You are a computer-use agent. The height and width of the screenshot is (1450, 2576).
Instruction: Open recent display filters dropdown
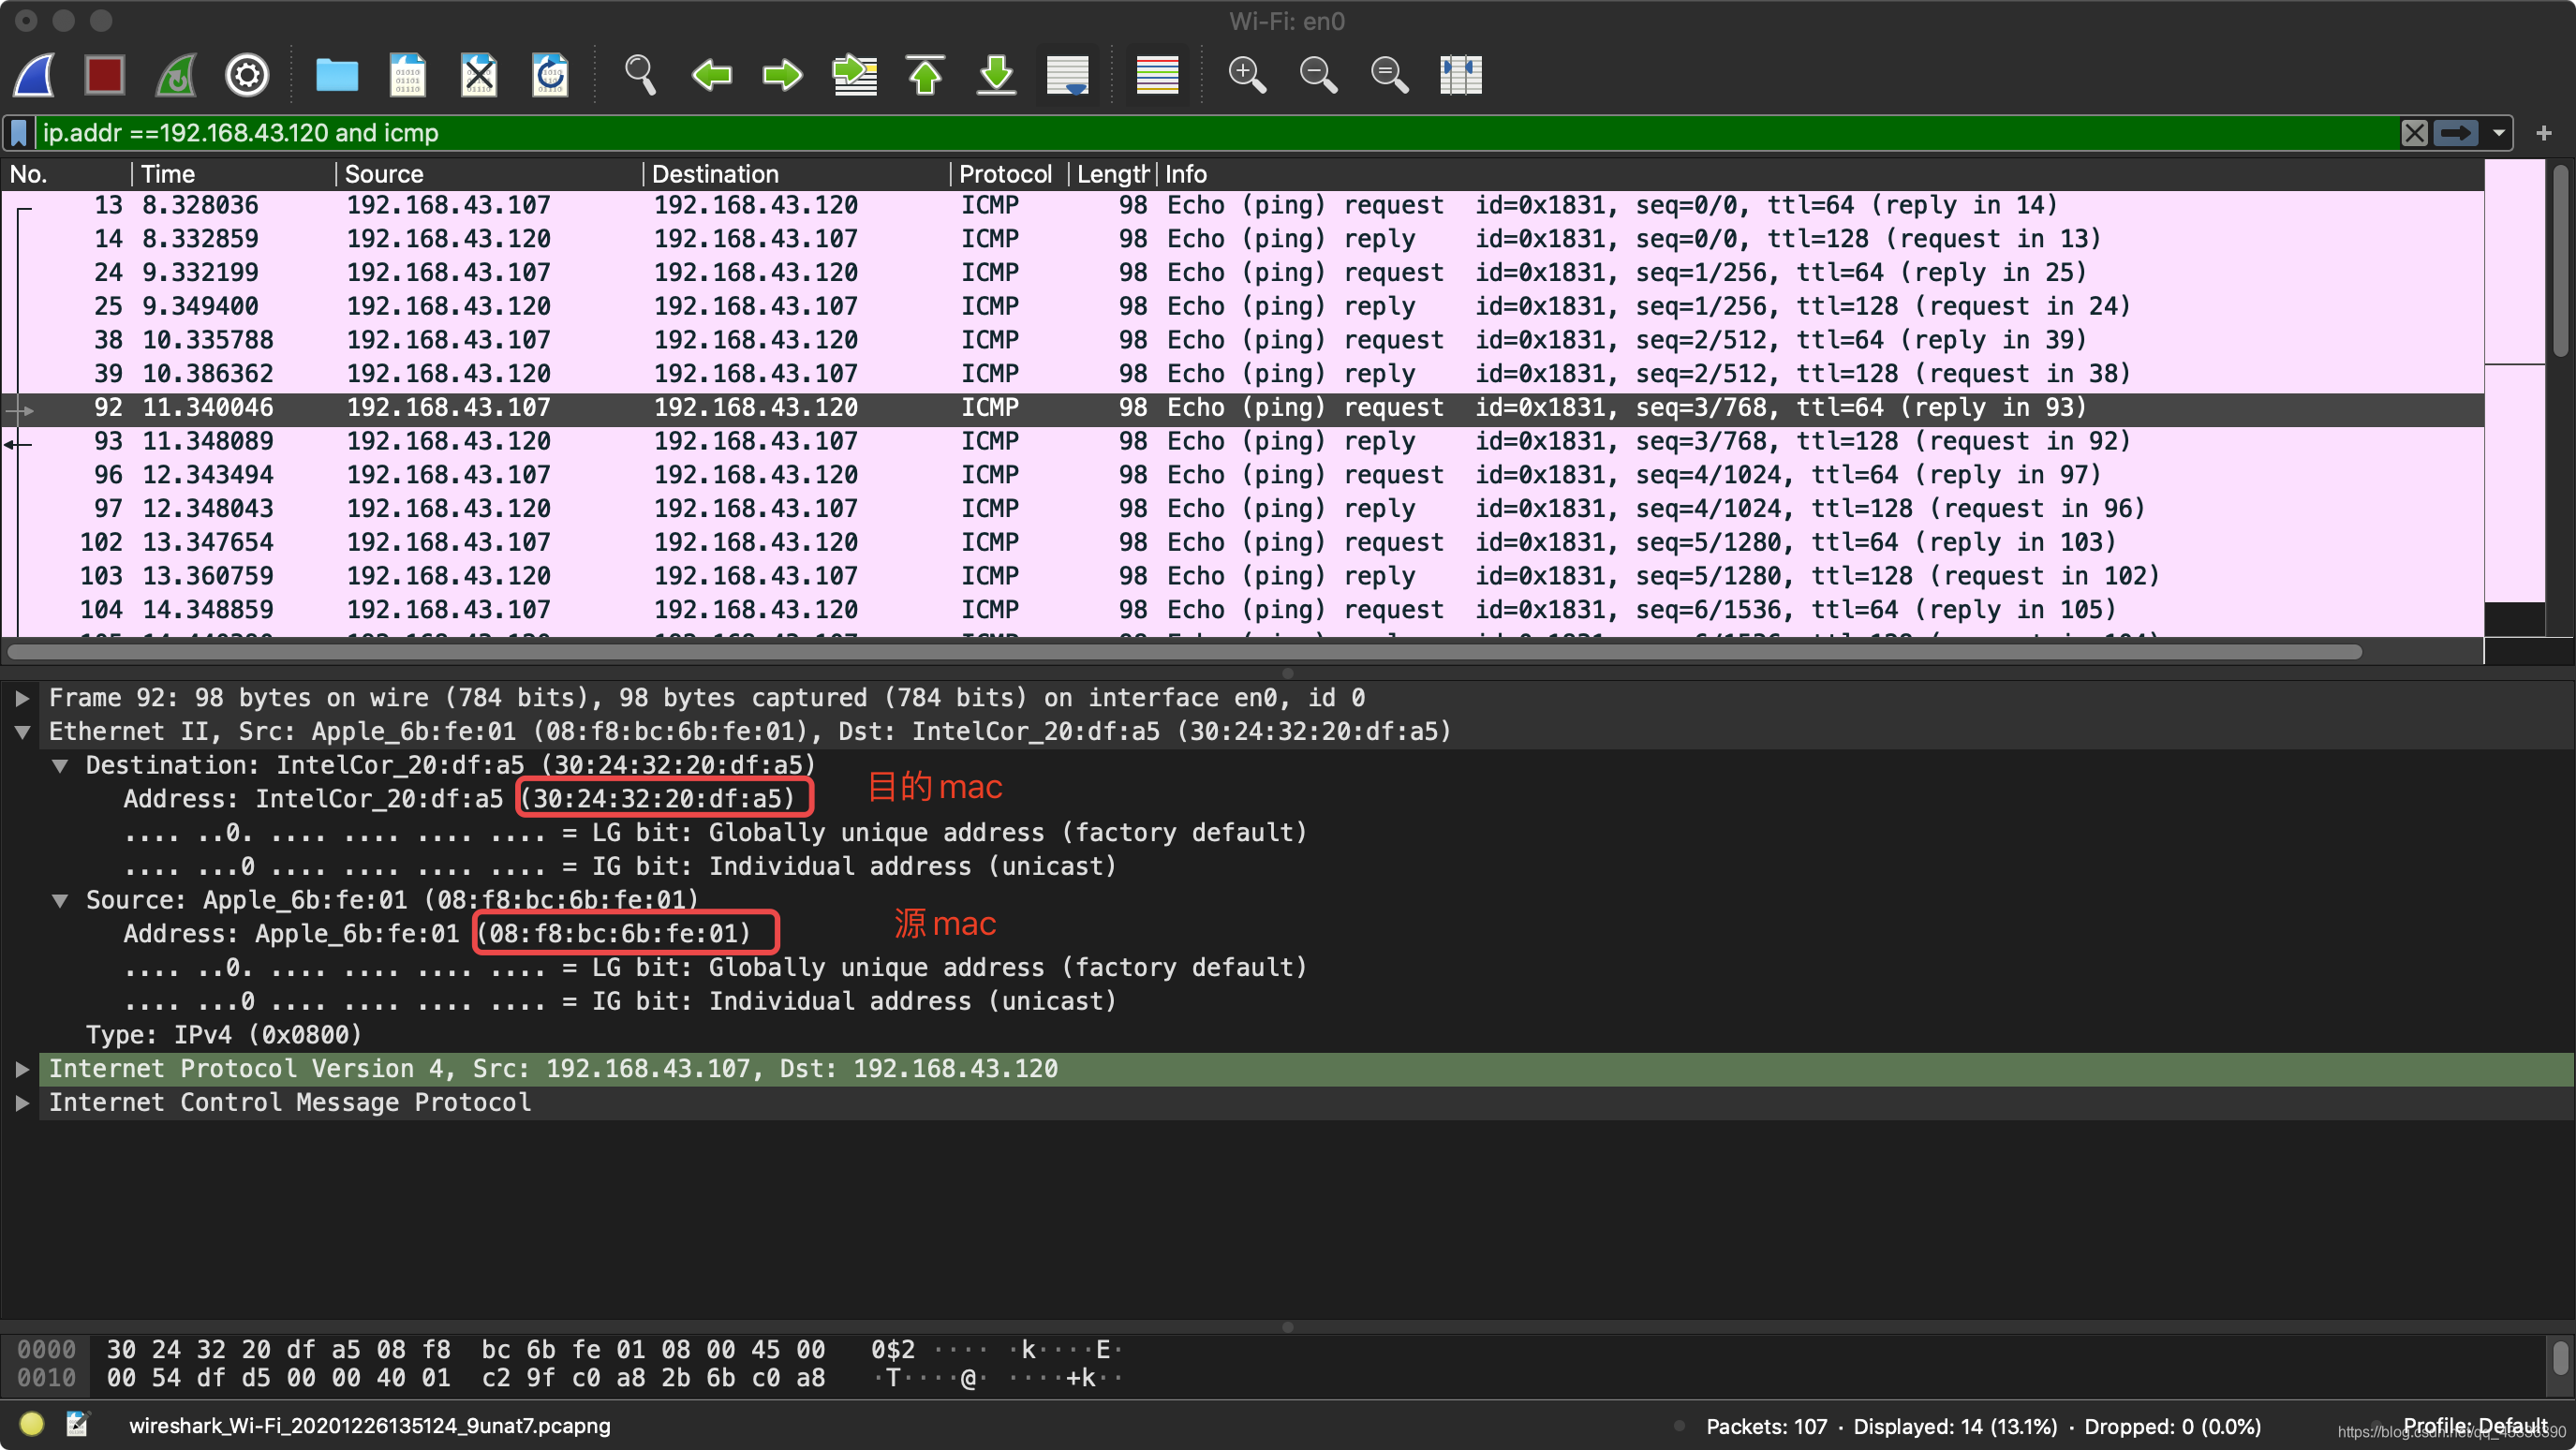pyautogui.click(x=2498, y=133)
